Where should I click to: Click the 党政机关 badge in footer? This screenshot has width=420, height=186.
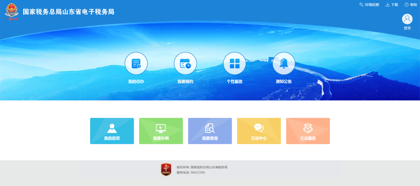[166, 169]
